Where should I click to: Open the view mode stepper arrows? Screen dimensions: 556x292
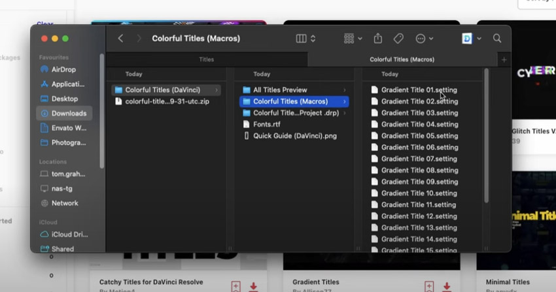[313, 39]
